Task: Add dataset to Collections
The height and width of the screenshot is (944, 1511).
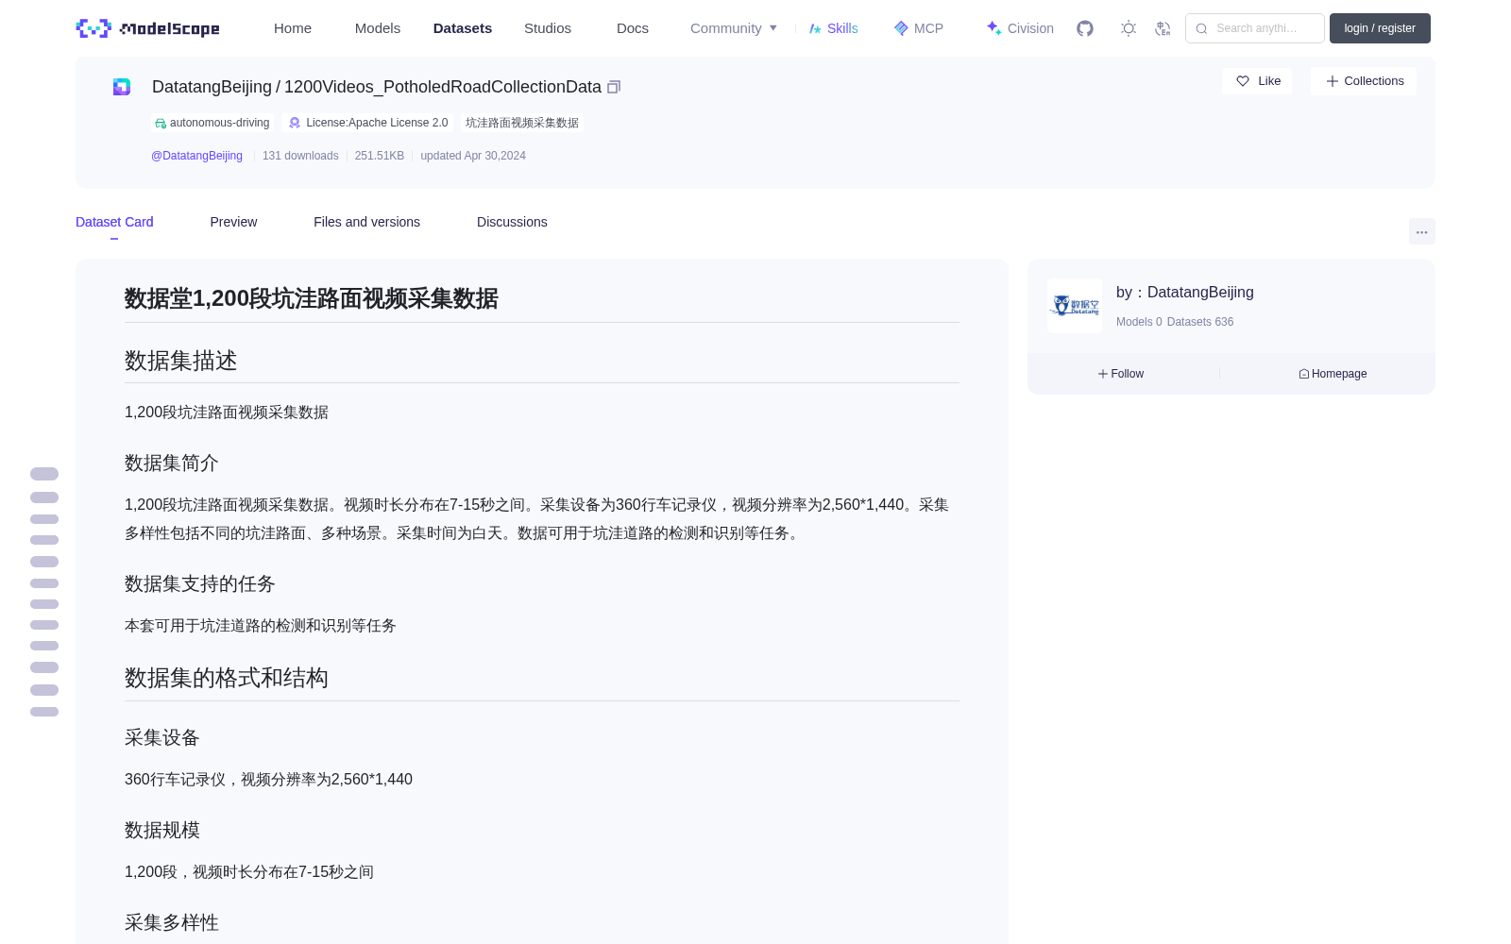Action: 1364,81
